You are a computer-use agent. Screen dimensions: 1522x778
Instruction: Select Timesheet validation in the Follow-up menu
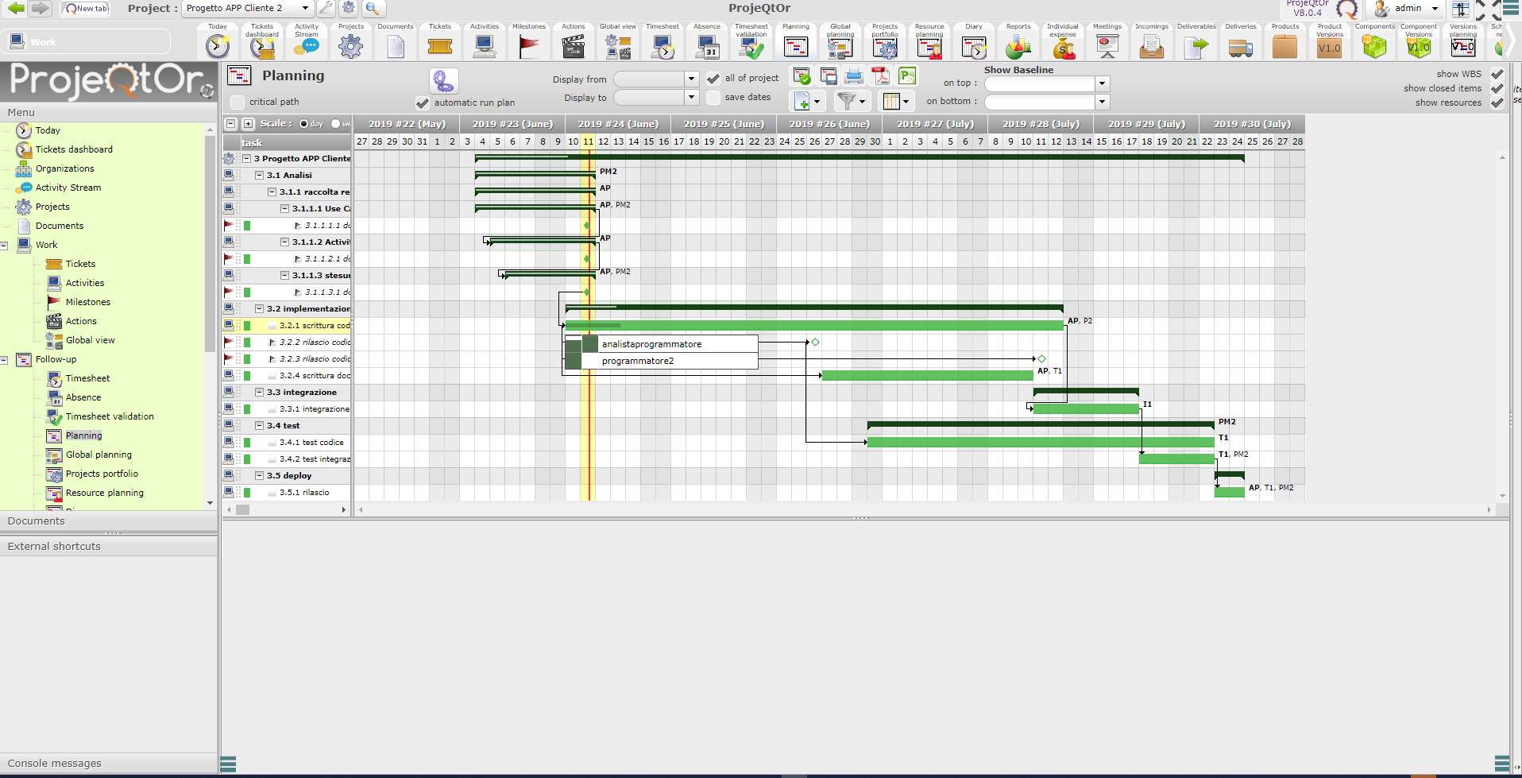click(x=110, y=416)
